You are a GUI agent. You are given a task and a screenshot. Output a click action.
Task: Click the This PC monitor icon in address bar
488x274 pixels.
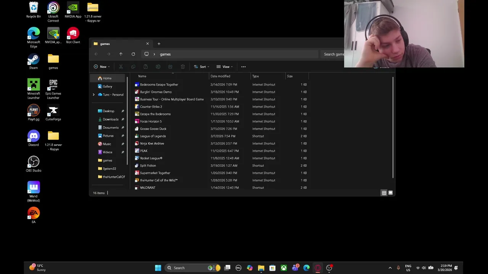pyautogui.click(x=146, y=54)
